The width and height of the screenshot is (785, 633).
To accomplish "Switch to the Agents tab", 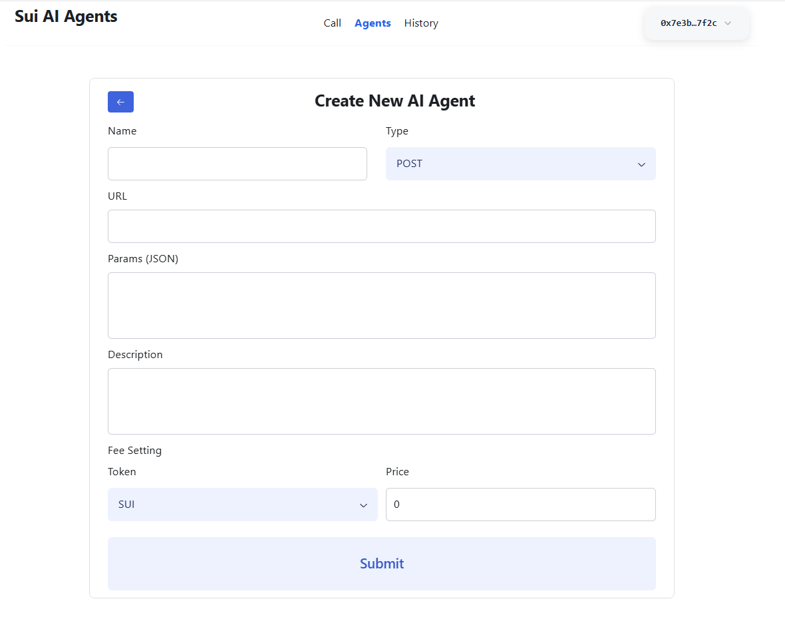I will (x=373, y=23).
